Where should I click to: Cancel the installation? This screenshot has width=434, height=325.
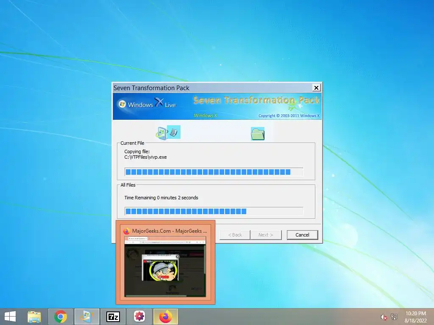[x=302, y=235]
